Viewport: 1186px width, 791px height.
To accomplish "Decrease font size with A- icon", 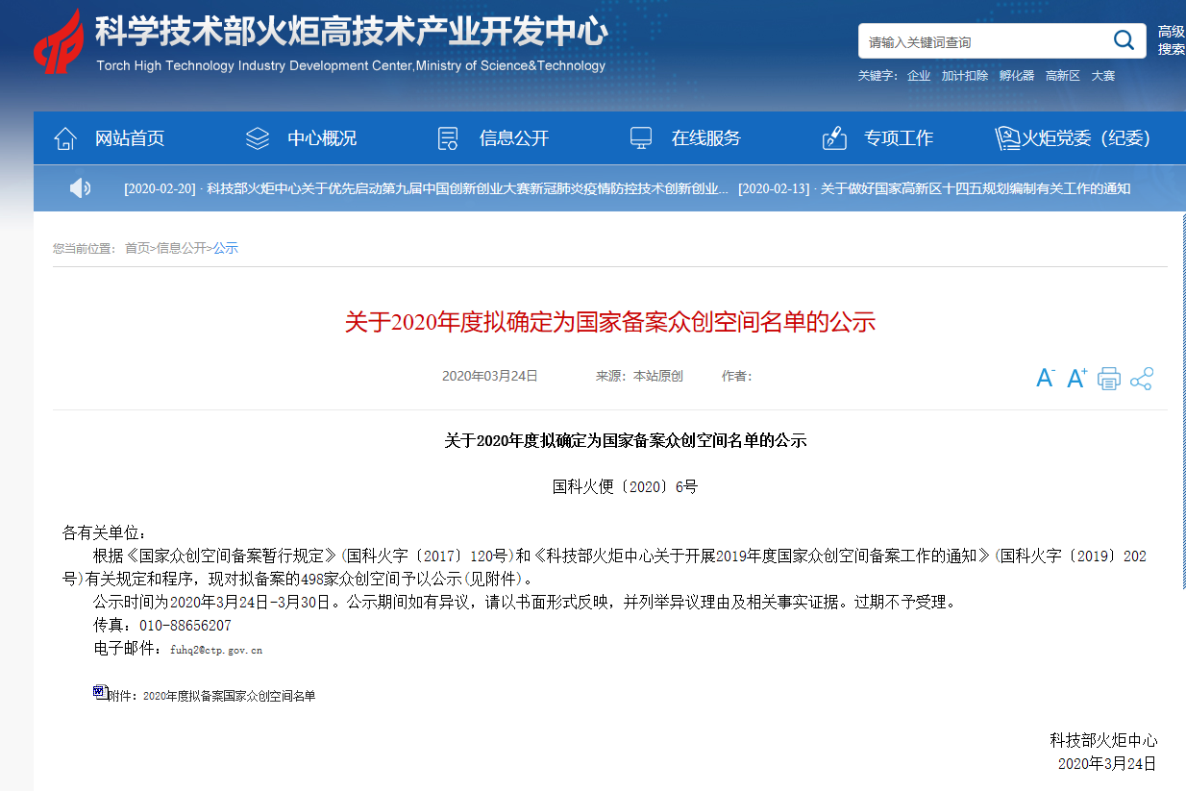I will (1046, 378).
